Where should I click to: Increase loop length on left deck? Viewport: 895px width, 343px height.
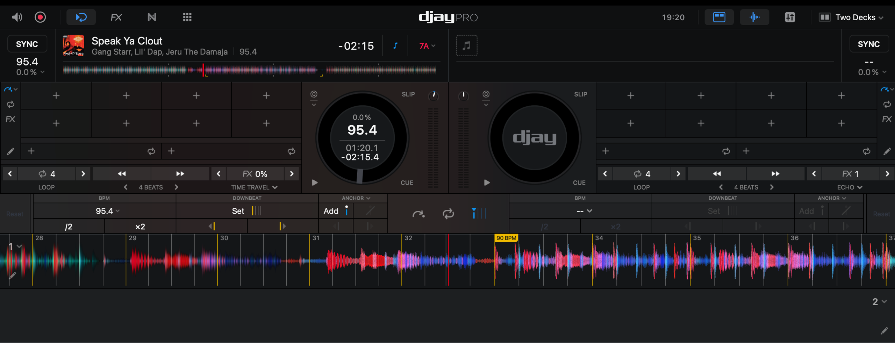(x=83, y=174)
